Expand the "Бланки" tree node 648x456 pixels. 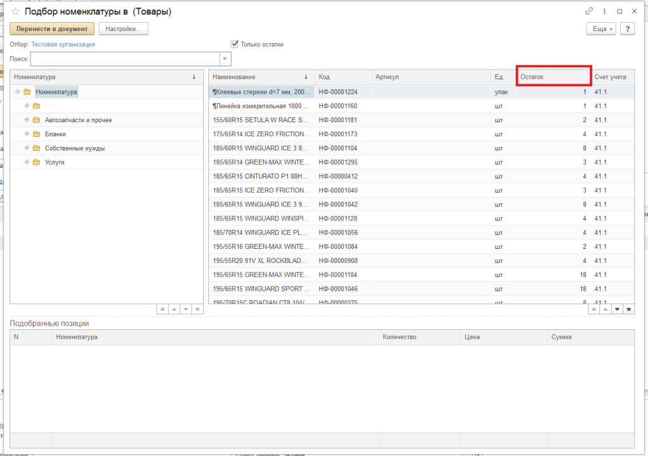[x=27, y=134]
